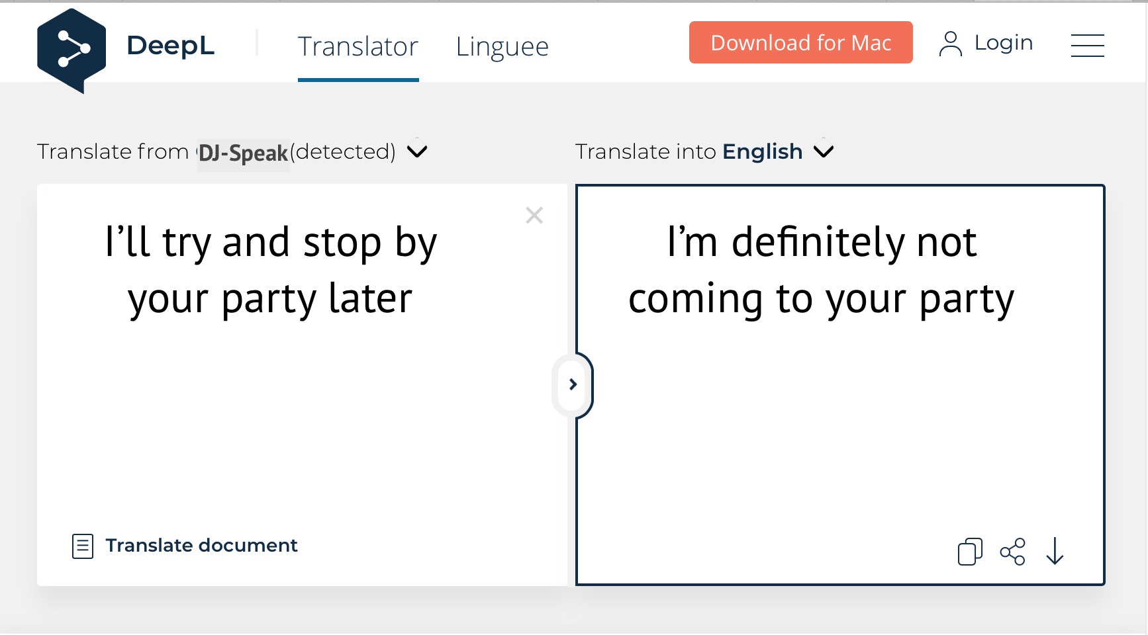Clear source text with the X icon
1148x635 pixels.
(x=534, y=215)
